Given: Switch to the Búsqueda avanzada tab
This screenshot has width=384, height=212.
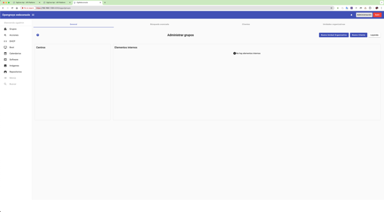Looking at the screenshot, I should (160, 25).
